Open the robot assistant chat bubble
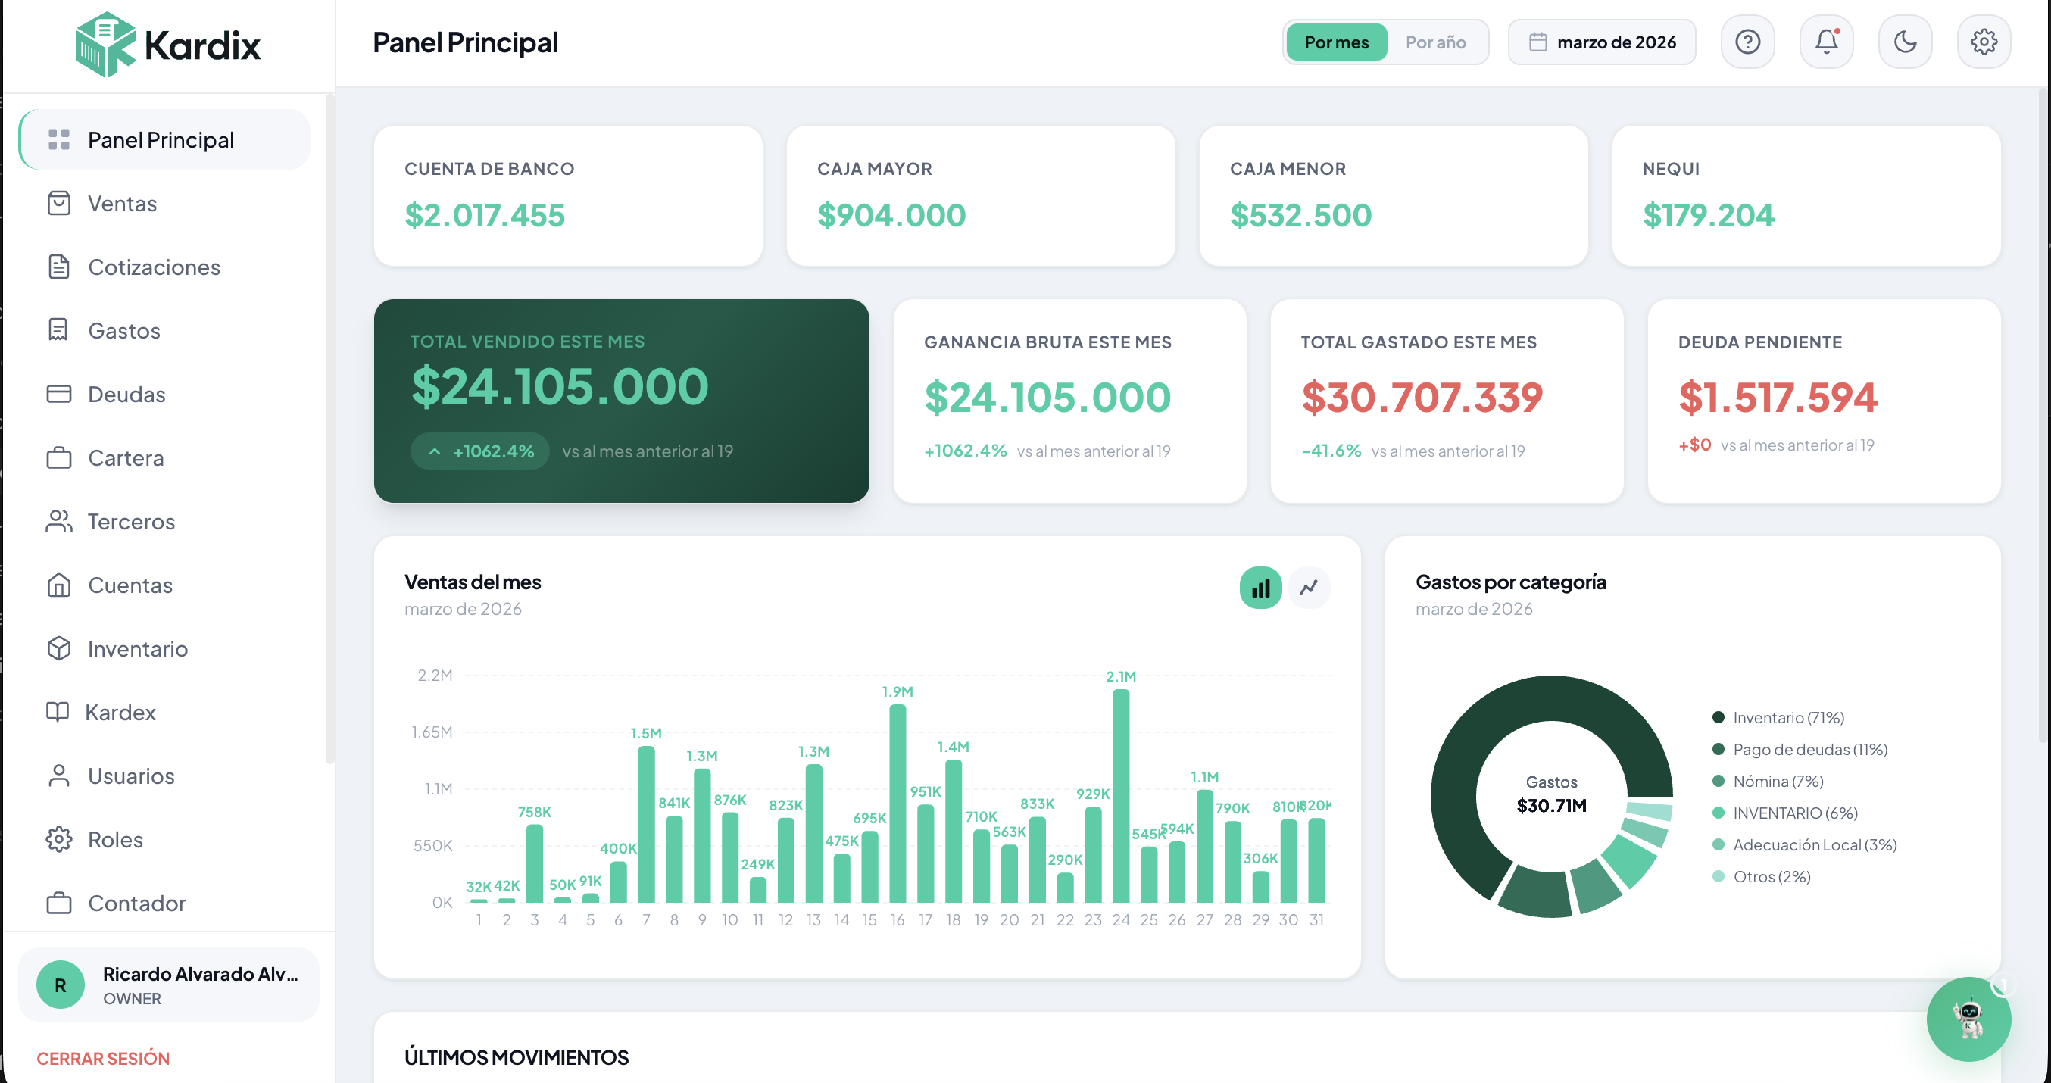2051x1083 pixels. pos(1968,1019)
